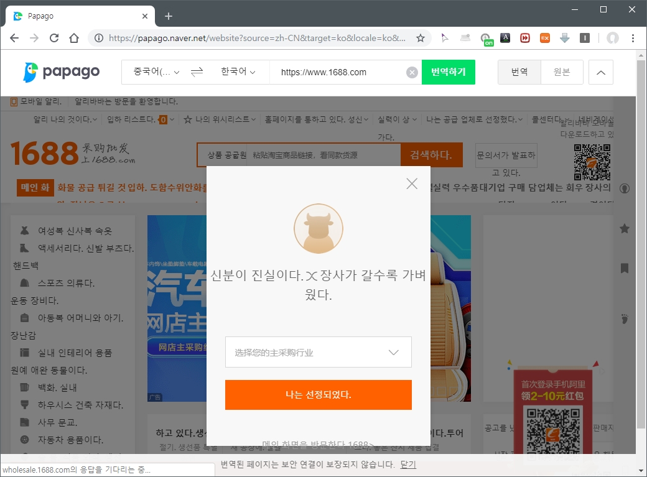Click the browser forward arrow

coord(34,39)
